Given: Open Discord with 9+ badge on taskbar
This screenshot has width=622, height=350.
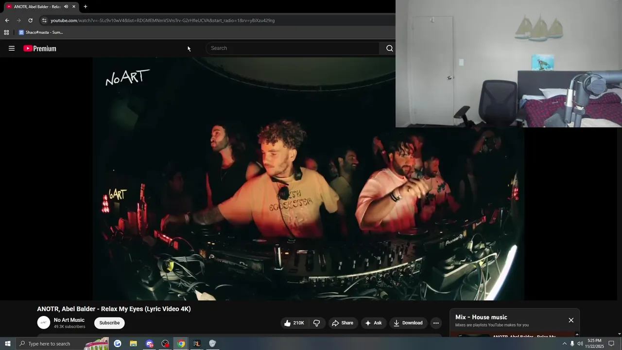Looking at the screenshot, I should point(150,344).
